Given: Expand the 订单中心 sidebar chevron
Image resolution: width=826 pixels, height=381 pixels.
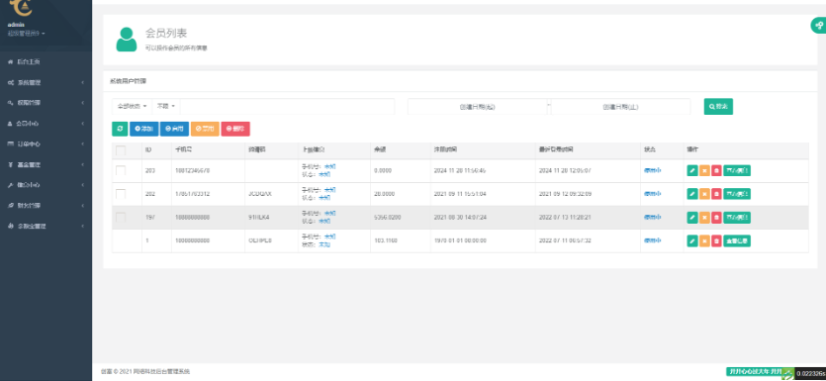Looking at the screenshot, I should [x=83, y=143].
